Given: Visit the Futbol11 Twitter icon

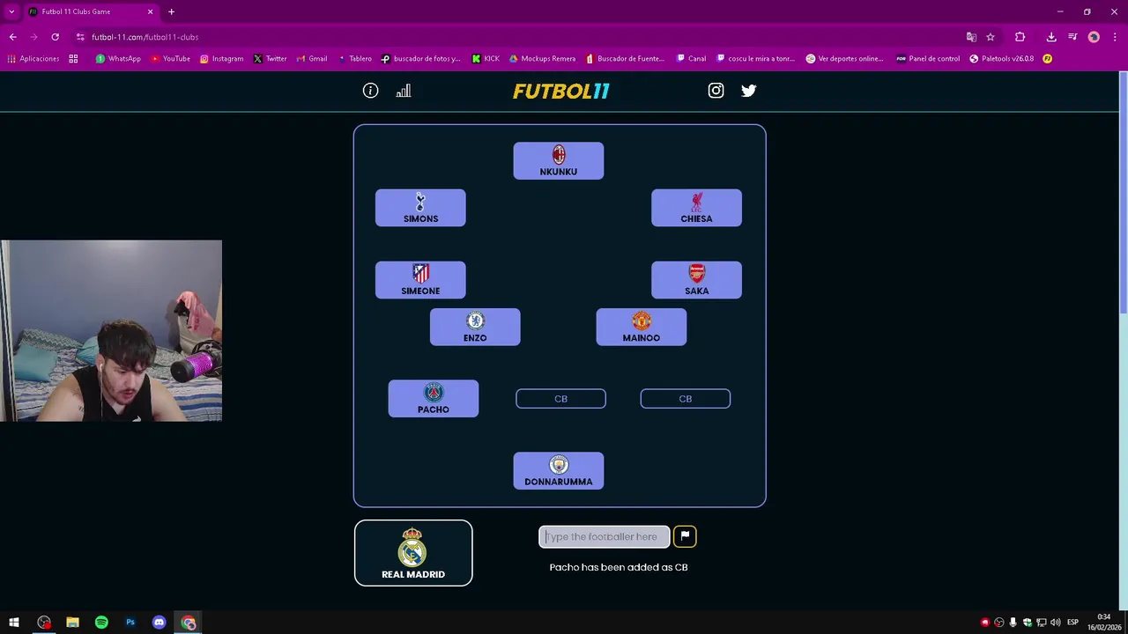Looking at the screenshot, I should (x=749, y=91).
